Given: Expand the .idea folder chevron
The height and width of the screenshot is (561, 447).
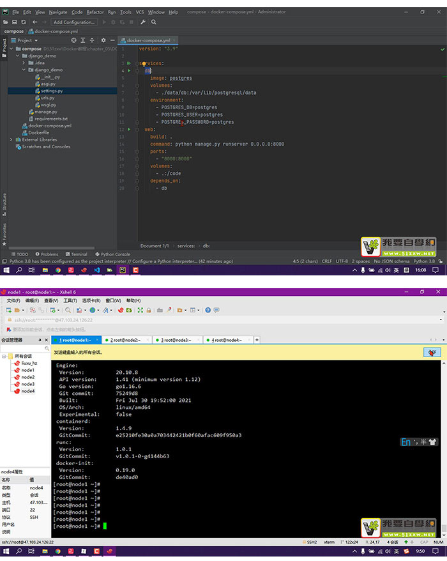Looking at the screenshot, I should (x=24, y=63).
